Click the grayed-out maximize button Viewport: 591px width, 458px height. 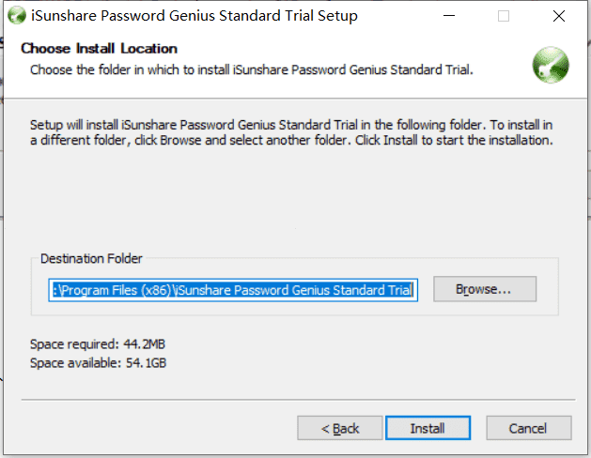504,16
